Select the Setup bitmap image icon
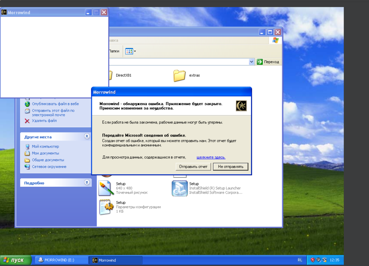 coord(106,188)
